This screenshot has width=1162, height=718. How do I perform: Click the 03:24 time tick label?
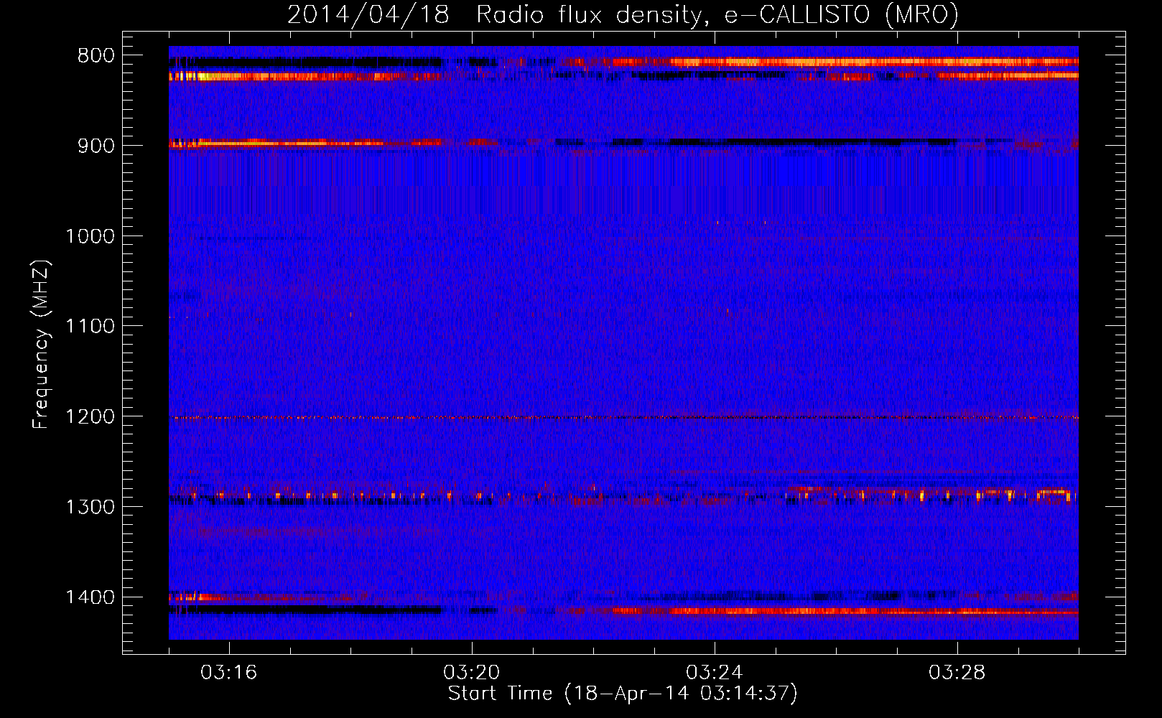(x=715, y=673)
